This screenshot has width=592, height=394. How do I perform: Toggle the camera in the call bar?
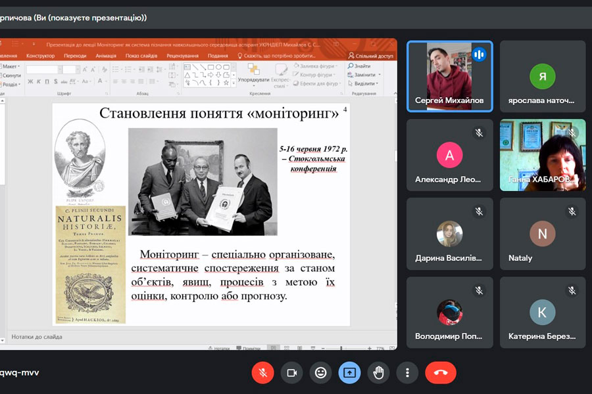(291, 372)
